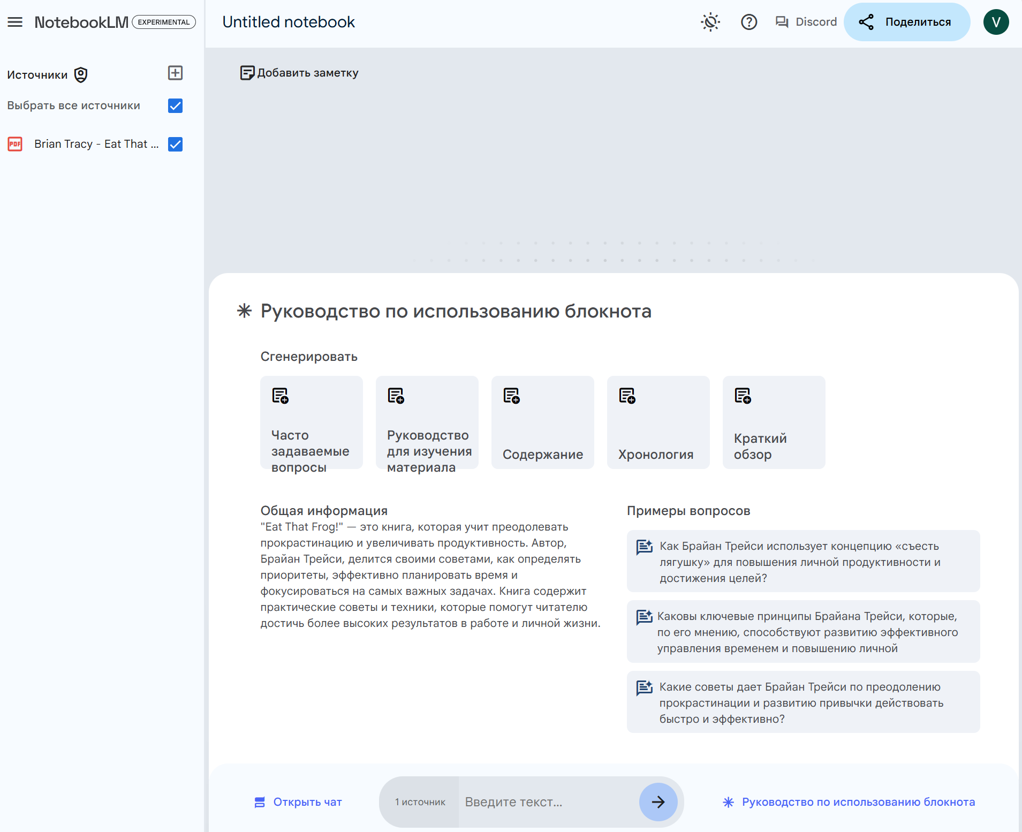Click Руководство по использованию блокнота bottom link
Screen dimensions: 1022x832
[849, 802]
